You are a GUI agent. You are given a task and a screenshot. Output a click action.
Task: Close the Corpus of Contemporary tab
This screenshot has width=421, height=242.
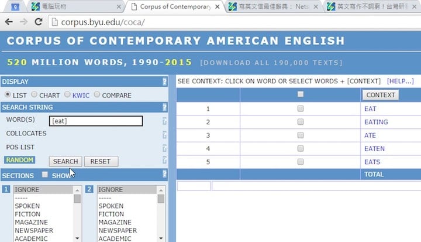click(218, 7)
